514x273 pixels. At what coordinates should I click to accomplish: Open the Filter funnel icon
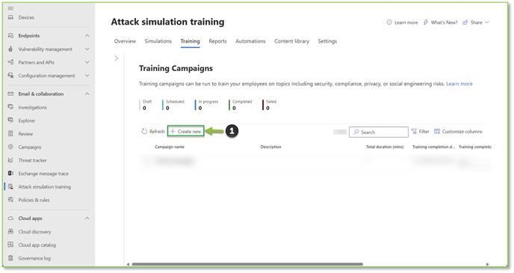pyautogui.click(x=414, y=132)
